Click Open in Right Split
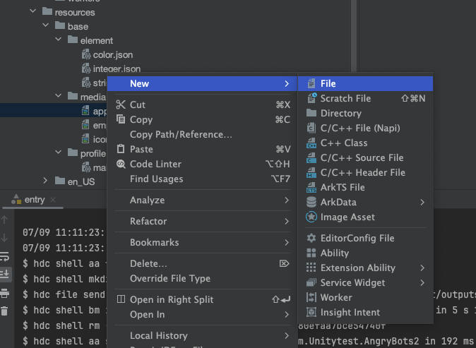The height and width of the screenshot is (348, 476). (172, 299)
